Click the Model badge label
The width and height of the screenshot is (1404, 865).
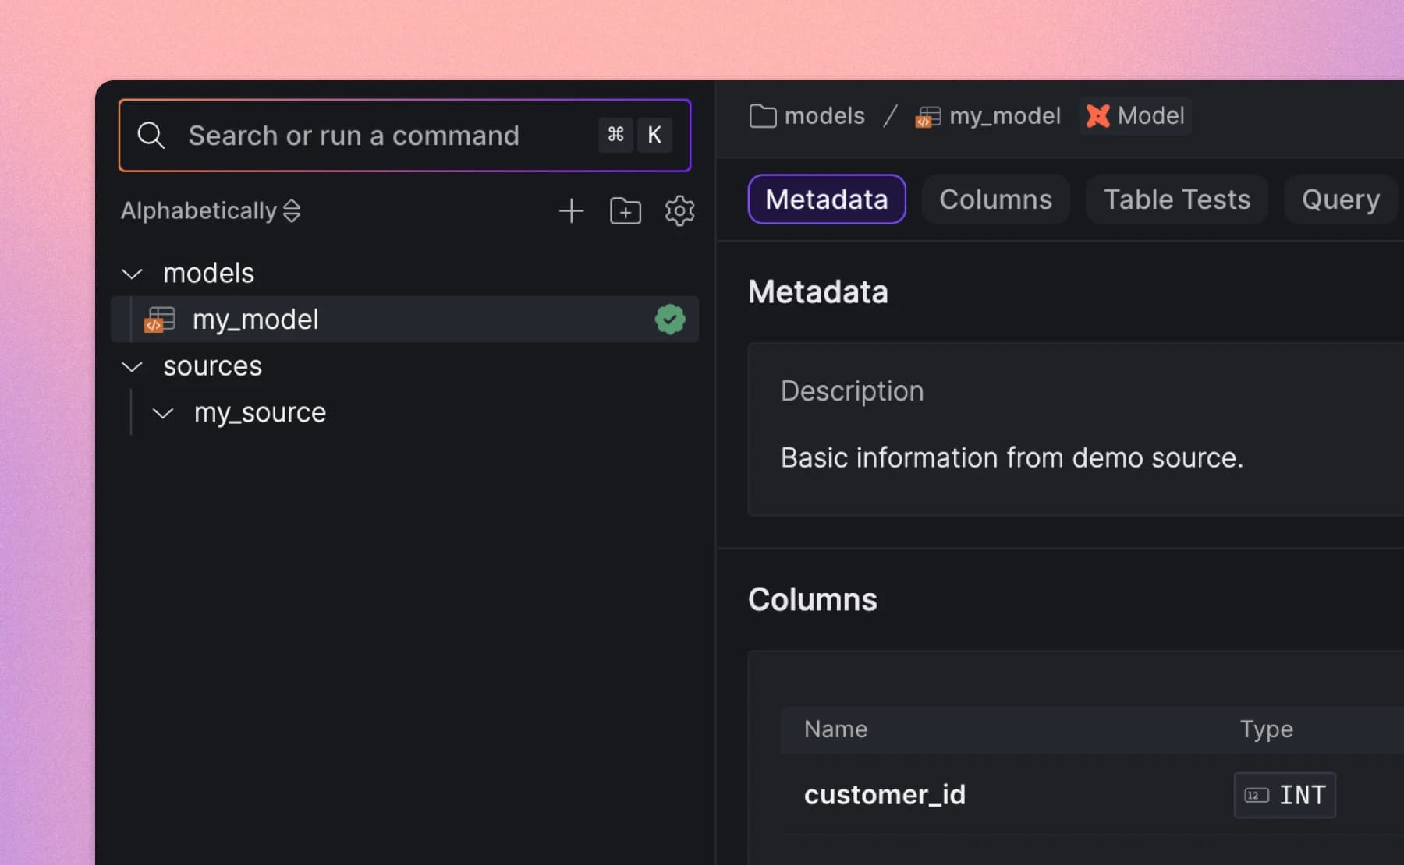1136,116
